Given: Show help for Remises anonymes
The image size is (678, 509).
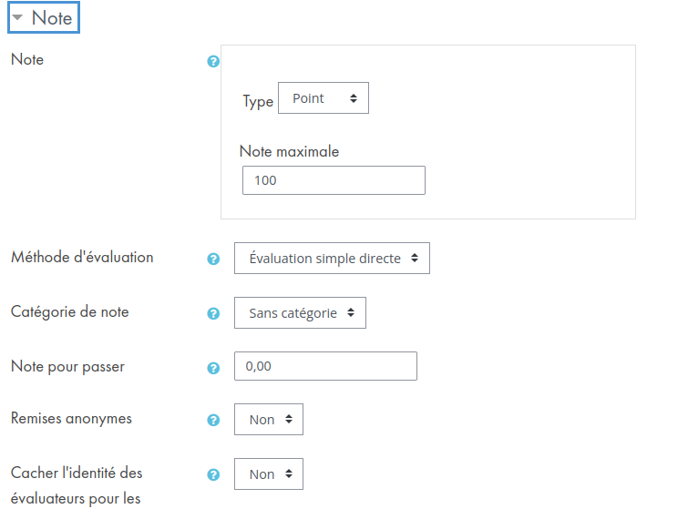Looking at the screenshot, I should pos(213,420).
